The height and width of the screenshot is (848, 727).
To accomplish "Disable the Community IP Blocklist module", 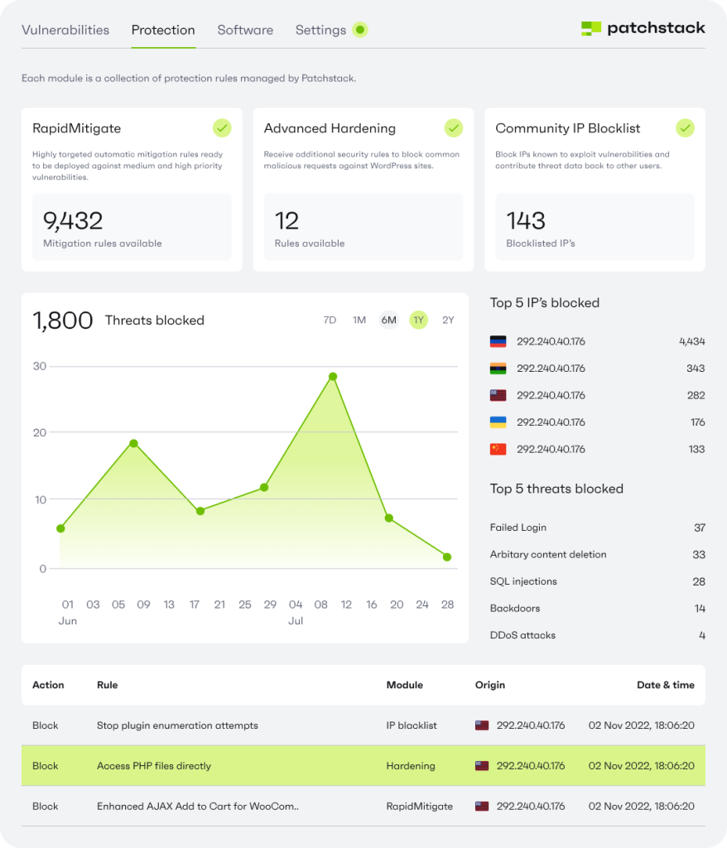I will click(685, 128).
